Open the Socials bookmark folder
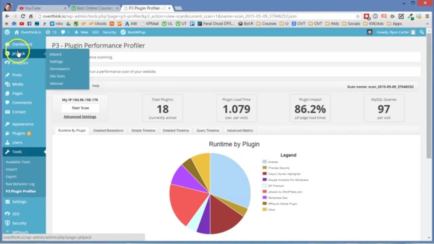 point(351,24)
